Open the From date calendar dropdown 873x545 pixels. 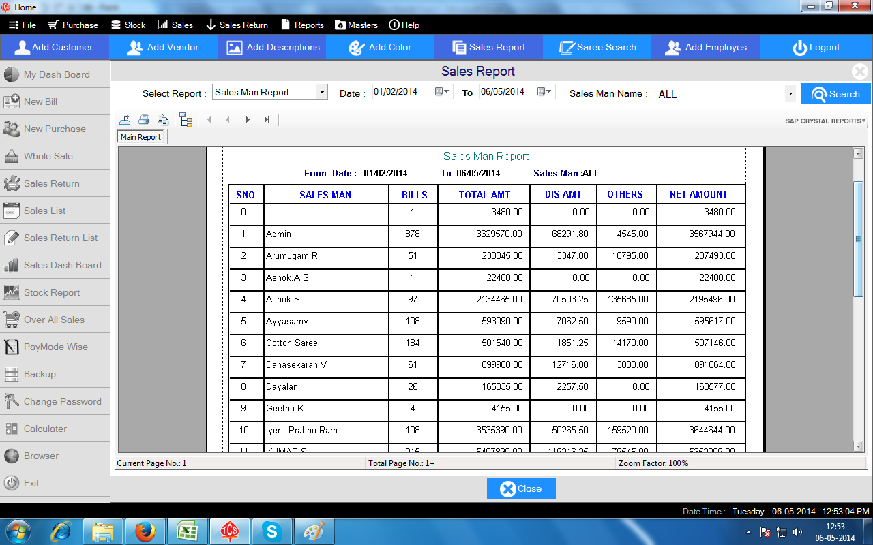(x=447, y=91)
